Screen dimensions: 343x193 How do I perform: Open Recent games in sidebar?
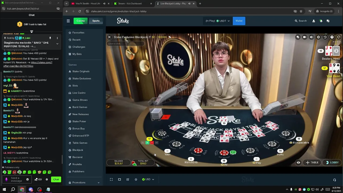point(84,40)
